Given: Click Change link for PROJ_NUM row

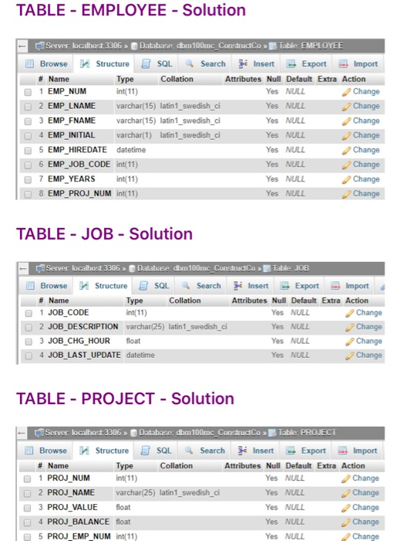Looking at the screenshot, I should pyautogui.click(x=366, y=478).
